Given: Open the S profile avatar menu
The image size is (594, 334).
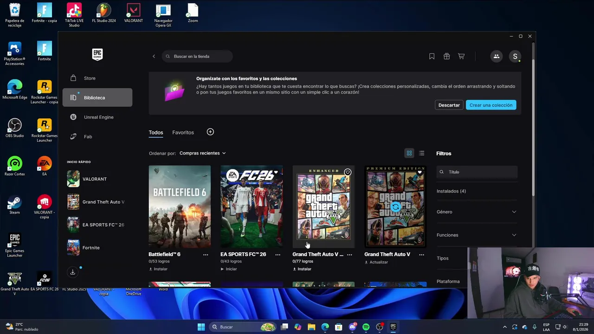Looking at the screenshot, I should pyautogui.click(x=515, y=56).
